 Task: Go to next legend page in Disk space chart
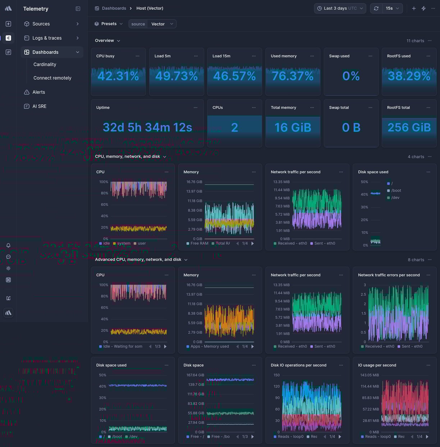coord(252,437)
